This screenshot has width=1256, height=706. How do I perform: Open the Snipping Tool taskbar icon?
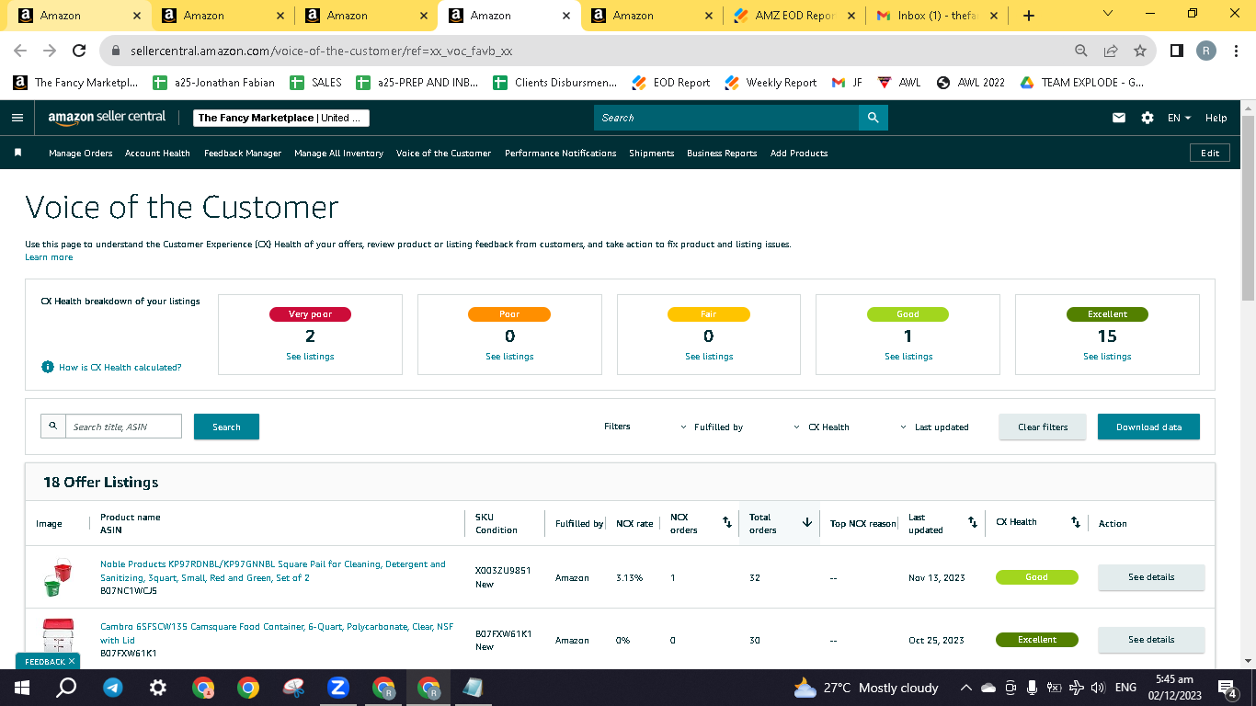pyautogui.click(x=293, y=688)
